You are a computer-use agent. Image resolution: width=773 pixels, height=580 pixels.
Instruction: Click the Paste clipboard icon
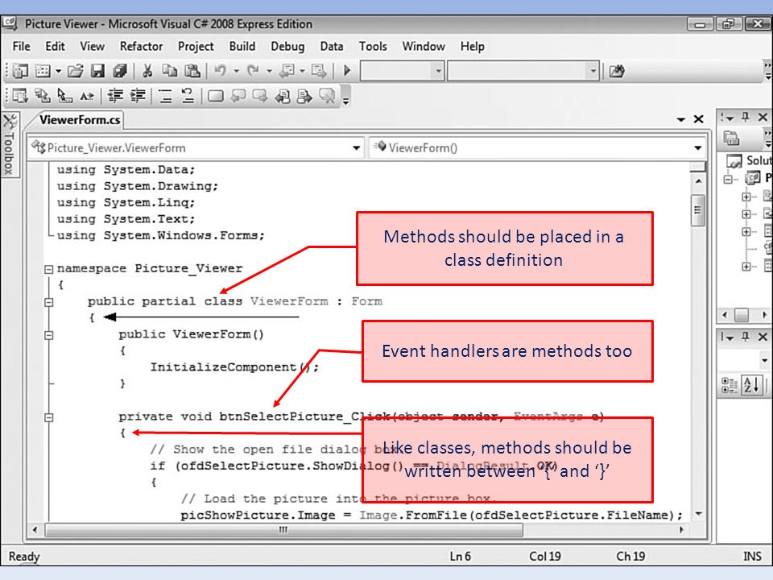[192, 71]
